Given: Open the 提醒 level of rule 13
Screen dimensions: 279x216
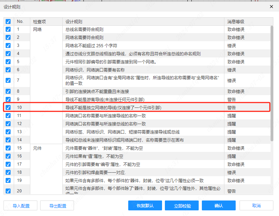Looking at the screenshot, I should pos(231,132).
